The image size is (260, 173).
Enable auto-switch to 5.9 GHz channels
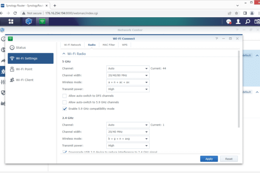coord(64,102)
